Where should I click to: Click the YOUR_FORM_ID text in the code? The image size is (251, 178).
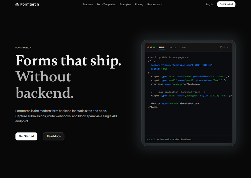[203, 65]
